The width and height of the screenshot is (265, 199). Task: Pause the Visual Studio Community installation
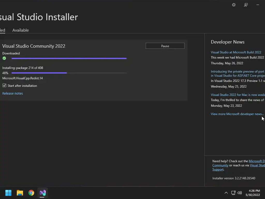click(x=165, y=46)
